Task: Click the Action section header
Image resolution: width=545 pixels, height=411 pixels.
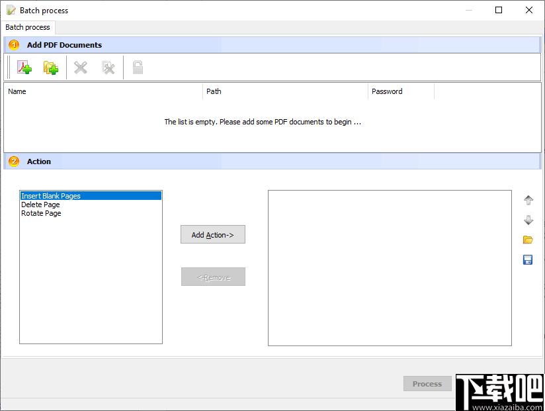Action: tap(272, 161)
